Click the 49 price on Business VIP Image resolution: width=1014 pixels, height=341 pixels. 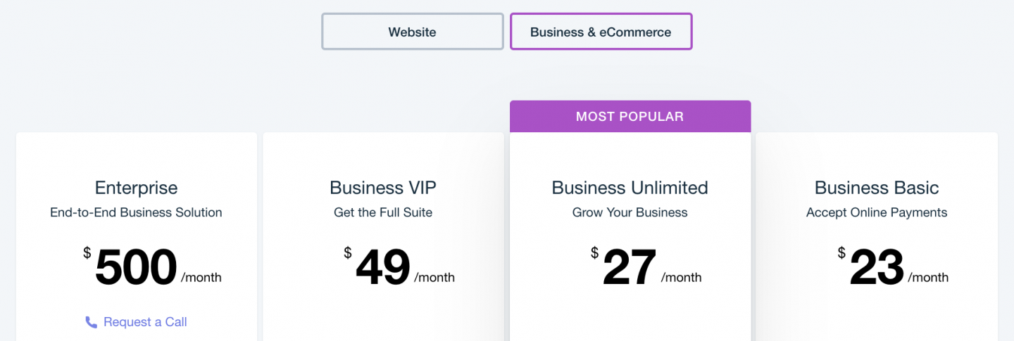click(383, 268)
